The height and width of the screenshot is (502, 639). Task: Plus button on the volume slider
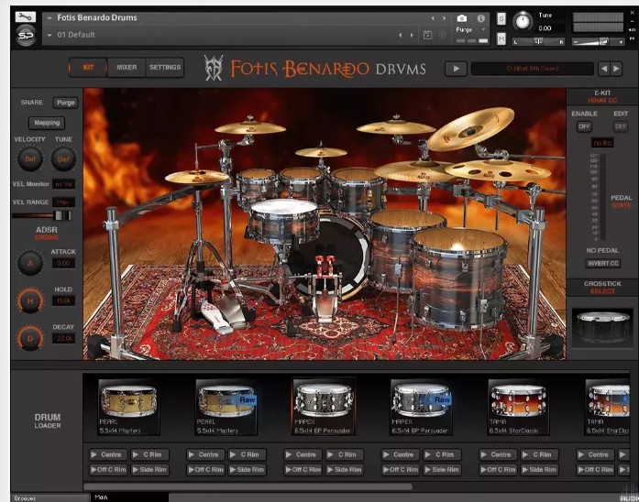pos(621,42)
